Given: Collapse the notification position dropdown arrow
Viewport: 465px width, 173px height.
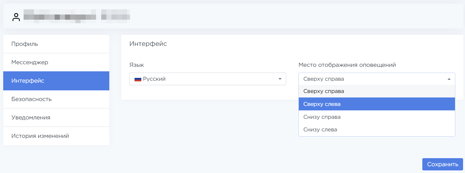Looking at the screenshot, I should [449, 79].
